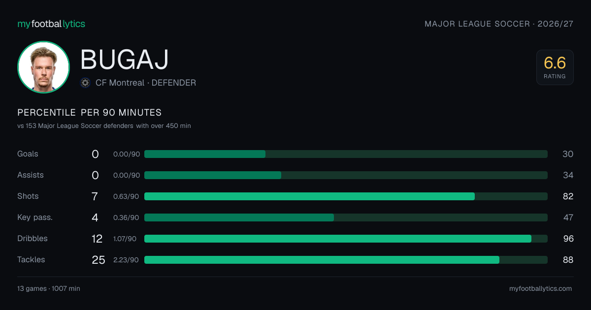Click the Shots percentile bar

point(346,196)
